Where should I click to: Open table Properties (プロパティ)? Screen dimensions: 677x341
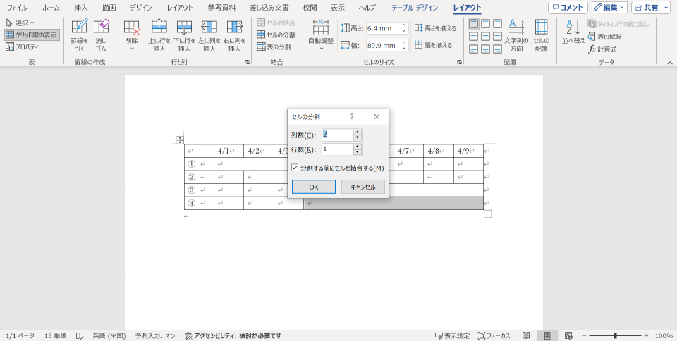(x=23, y=47)
